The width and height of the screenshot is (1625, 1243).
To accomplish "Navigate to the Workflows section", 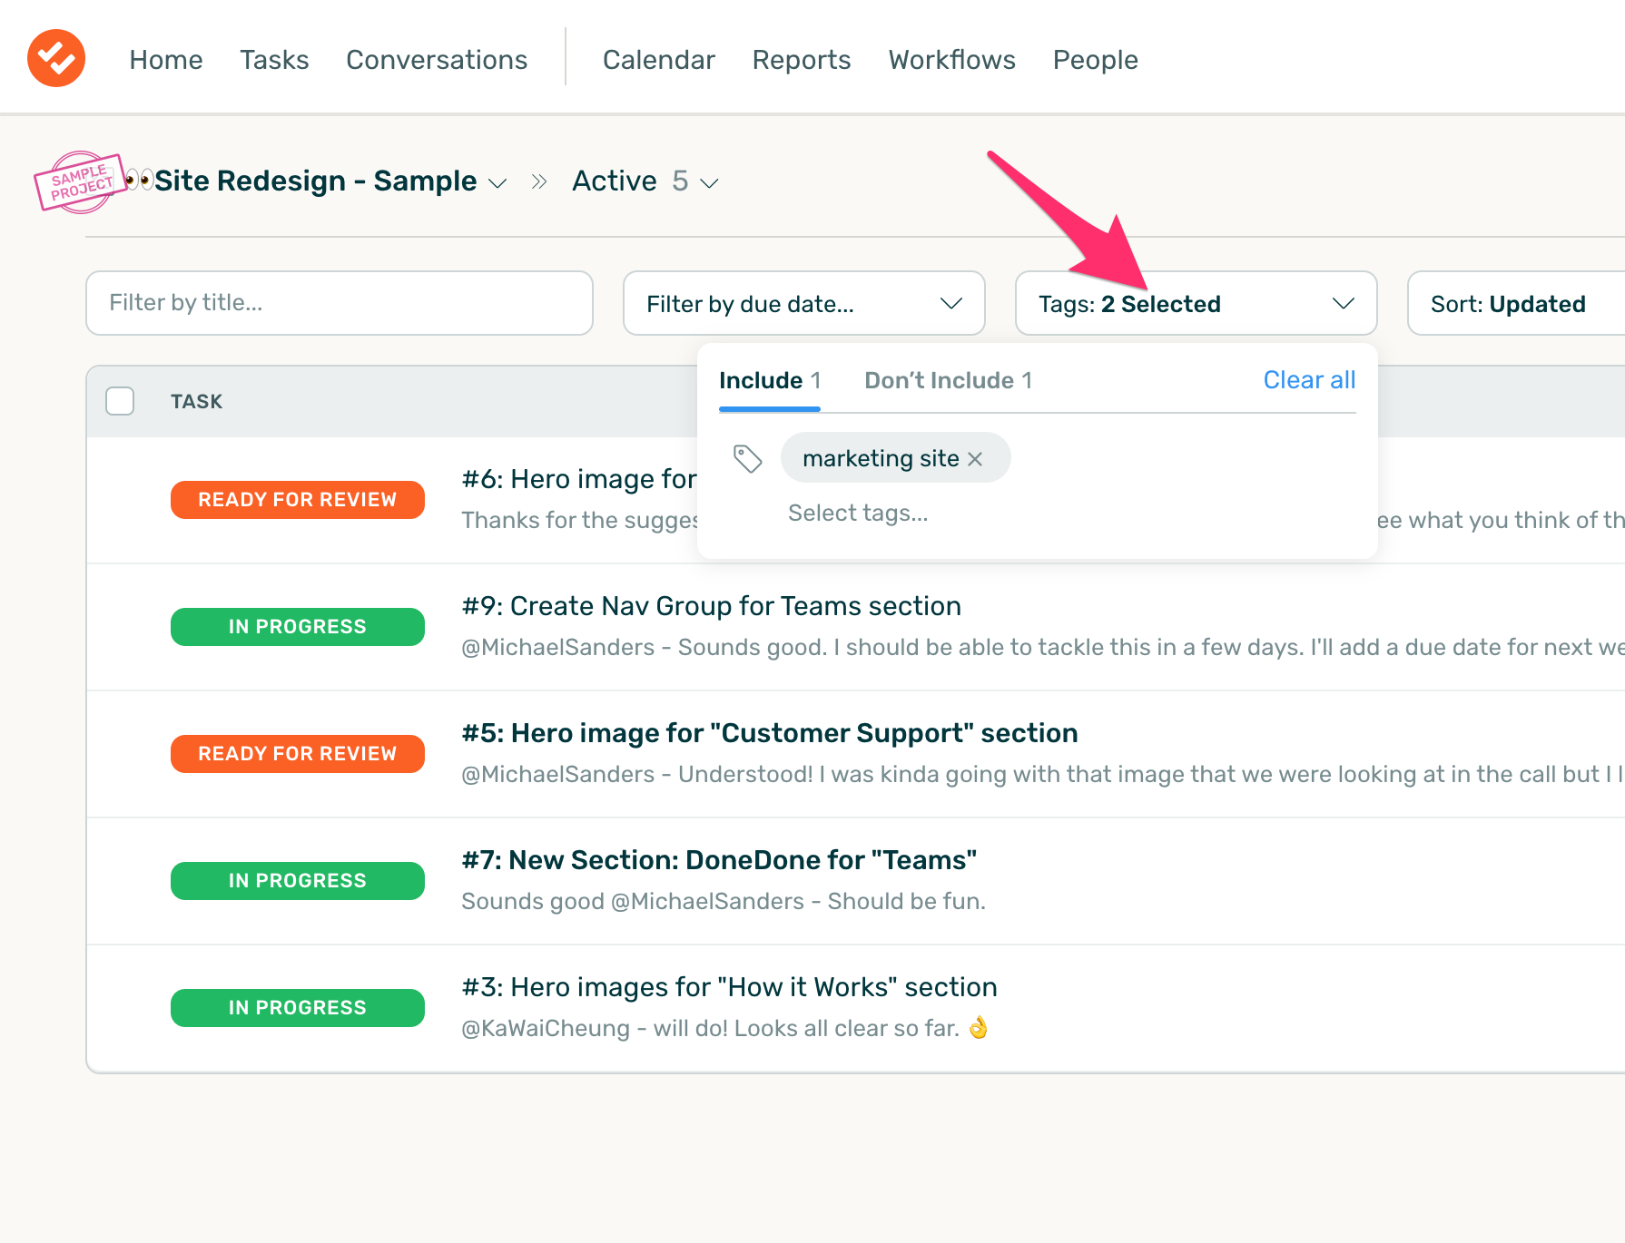I will pos(951,59).
